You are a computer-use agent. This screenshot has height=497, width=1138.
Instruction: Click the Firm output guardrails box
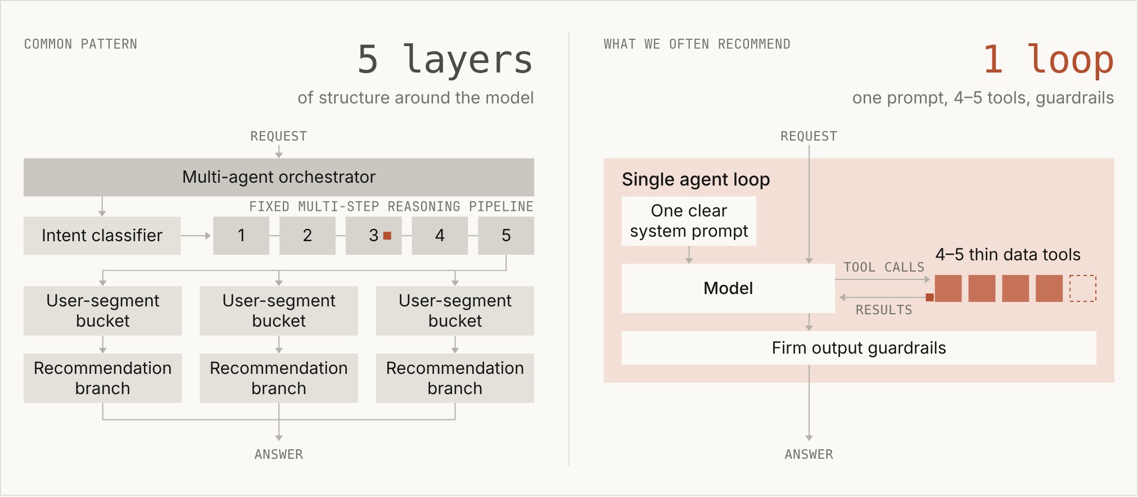(859, 348)
